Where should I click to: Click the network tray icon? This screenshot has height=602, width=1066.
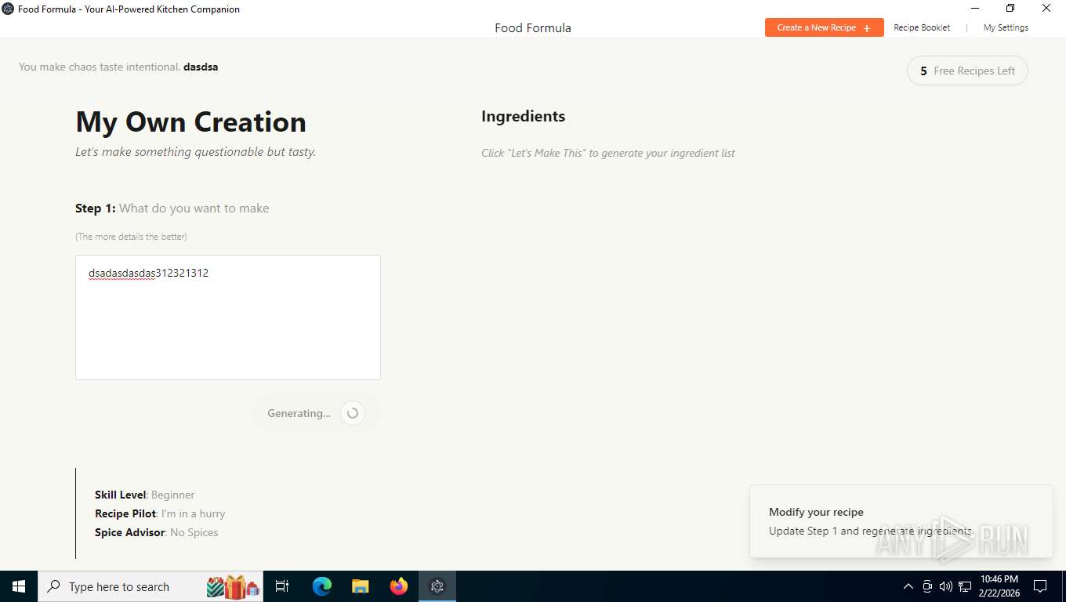964,586
